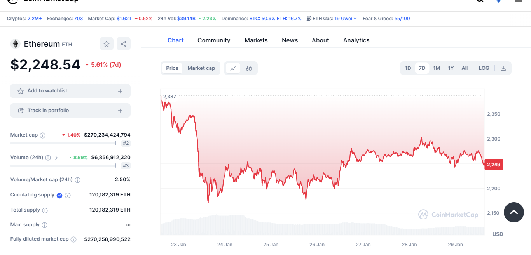The image size is (531, 255).
Task: Click the Circulating supply verified badge
Action: coord(59,195)
